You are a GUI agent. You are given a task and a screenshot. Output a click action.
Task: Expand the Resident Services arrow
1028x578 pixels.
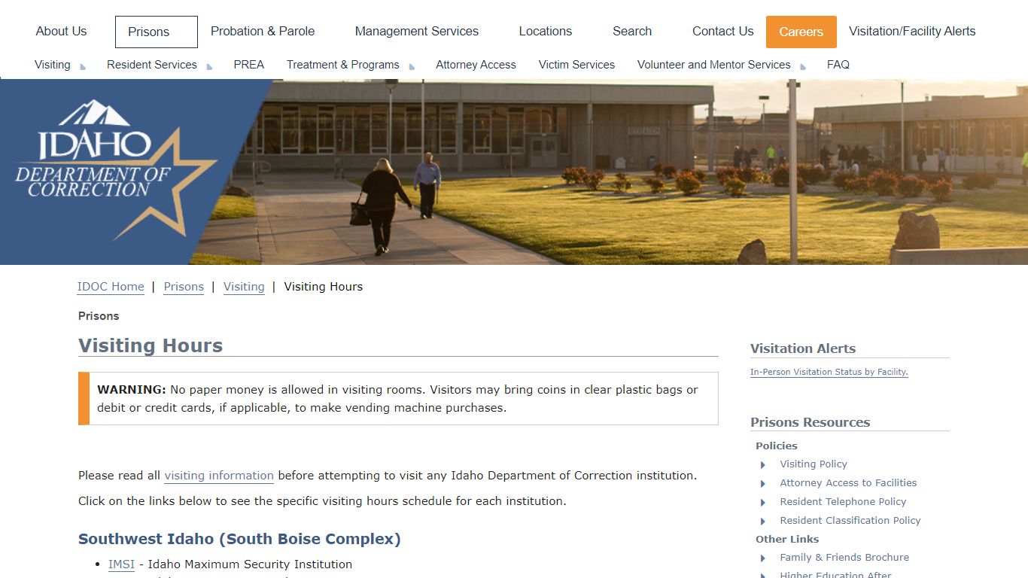coord(209,67)
